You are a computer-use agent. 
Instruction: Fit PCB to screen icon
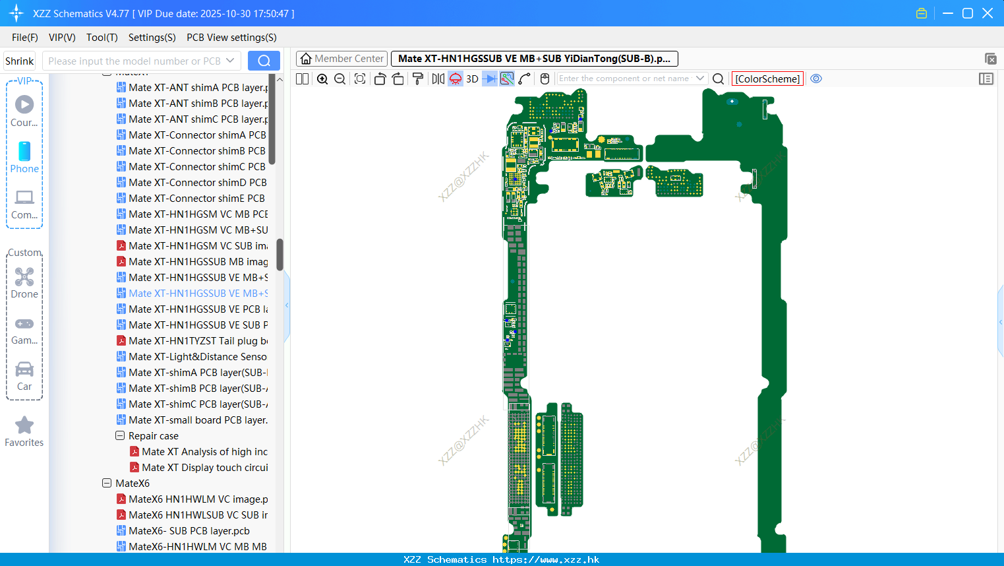pyautogui.click(x=360, y=79)
